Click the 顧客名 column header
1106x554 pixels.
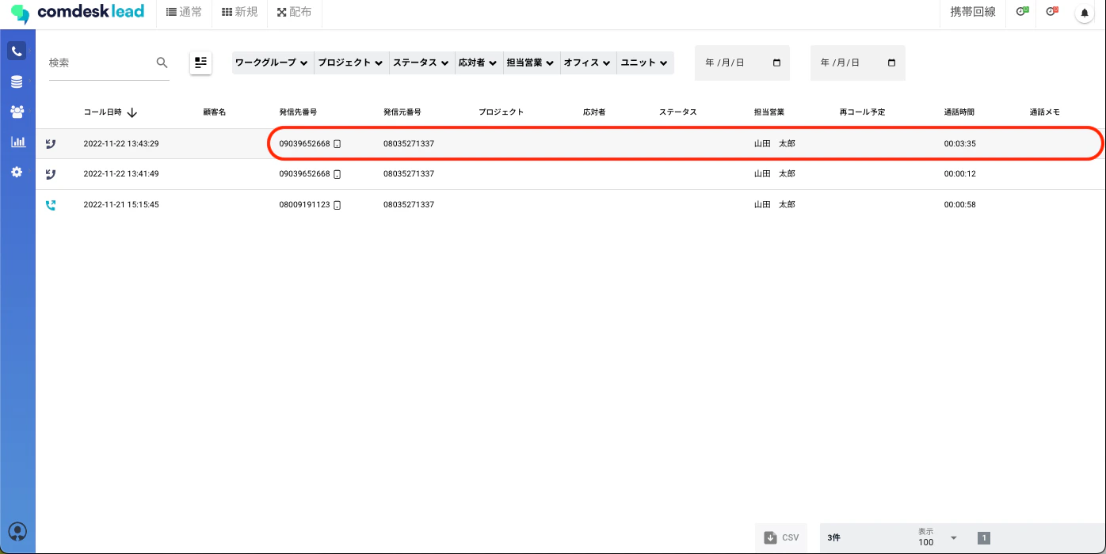click(x=215, y=112)
